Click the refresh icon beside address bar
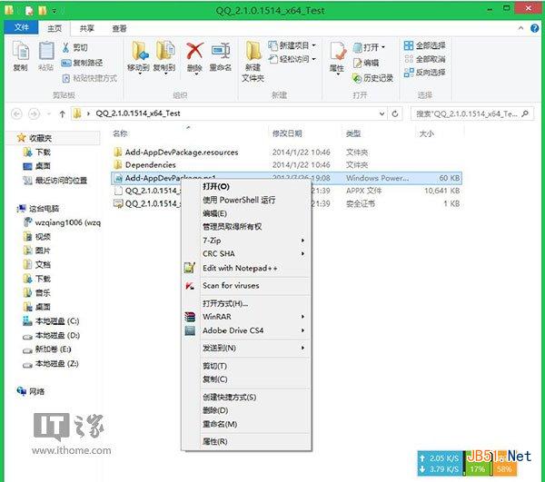The width and height of the screenshot is (545, 482). [395, 113]
